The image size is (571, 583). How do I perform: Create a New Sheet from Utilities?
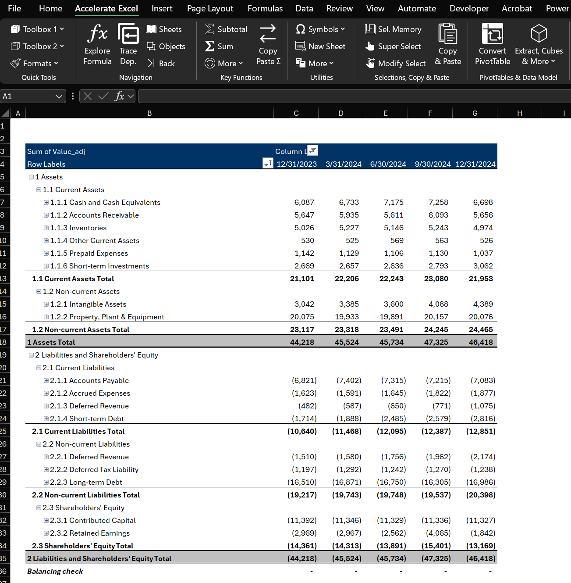pyautogui.click(x=321, y=46)
